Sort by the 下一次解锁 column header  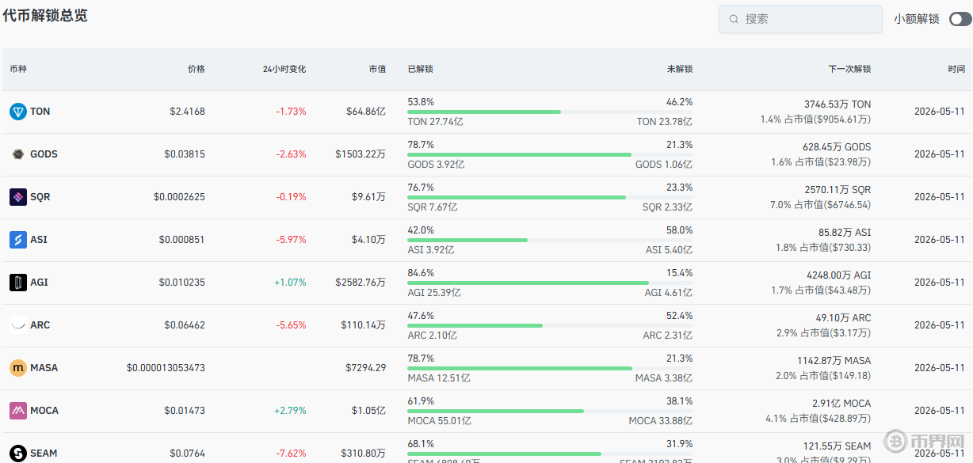click(x=849, y=70)
